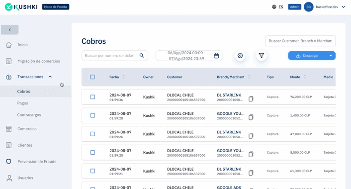The height and width of the screenshot is (189, 351).
Task: Check the 01:59:26 transaction row checkbox
Action: (92, 134)
